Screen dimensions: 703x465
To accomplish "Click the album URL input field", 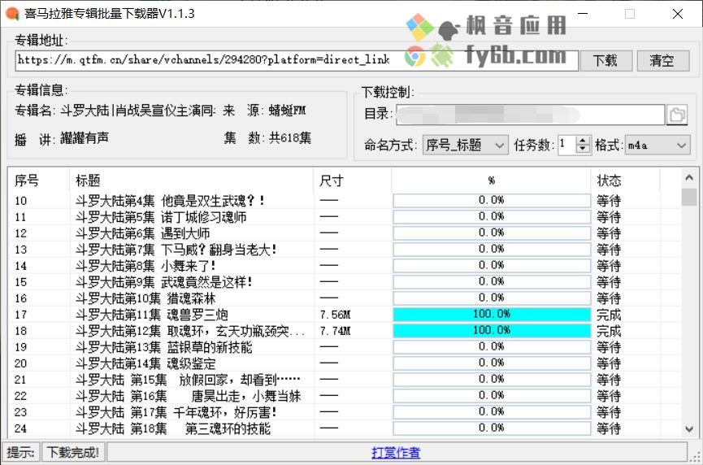I will [x=297, y=60].
